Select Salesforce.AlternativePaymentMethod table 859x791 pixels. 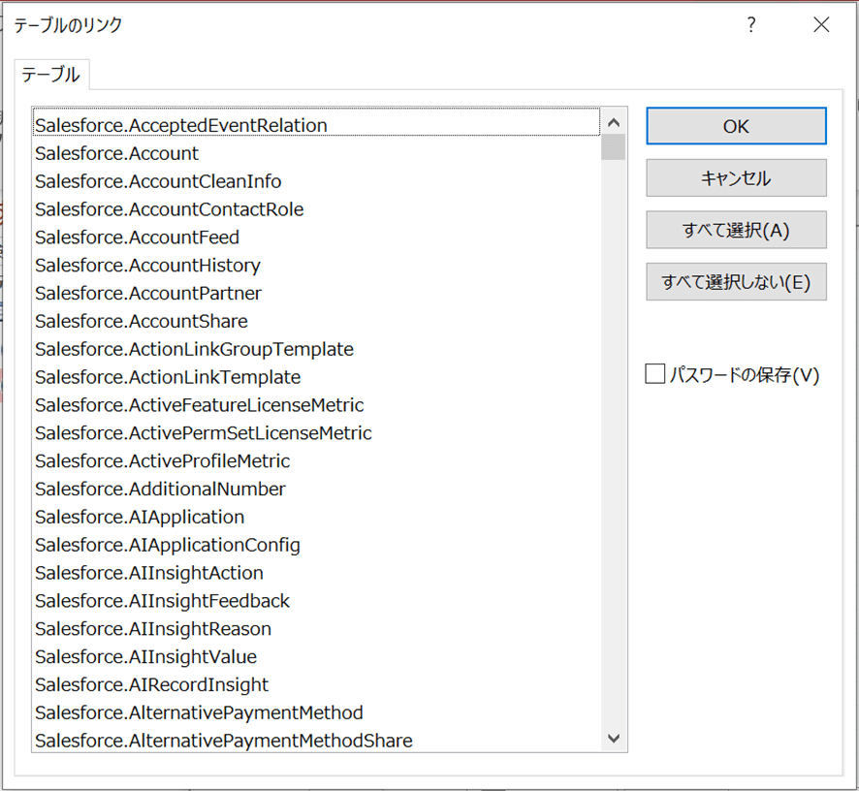point(317,712)
